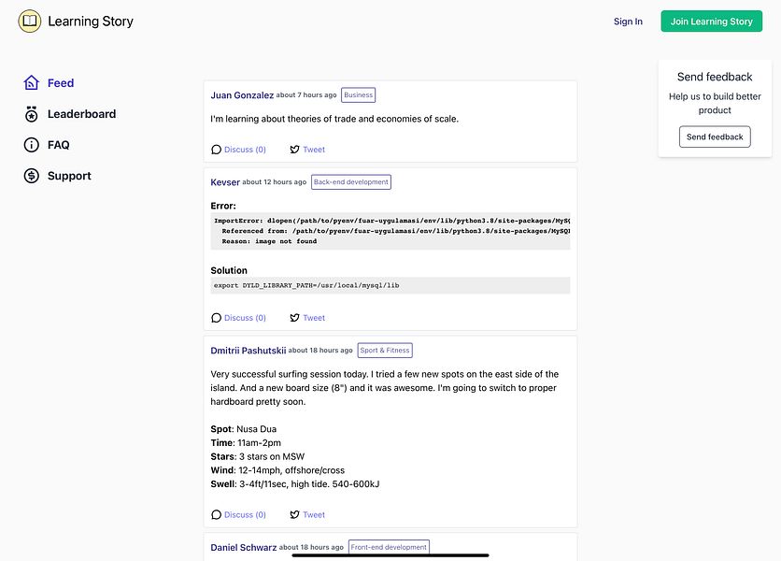Click the Sport & Fitness tag
Image resolution: width=781 pixels, height=561 pixels.
click(385, 350)
